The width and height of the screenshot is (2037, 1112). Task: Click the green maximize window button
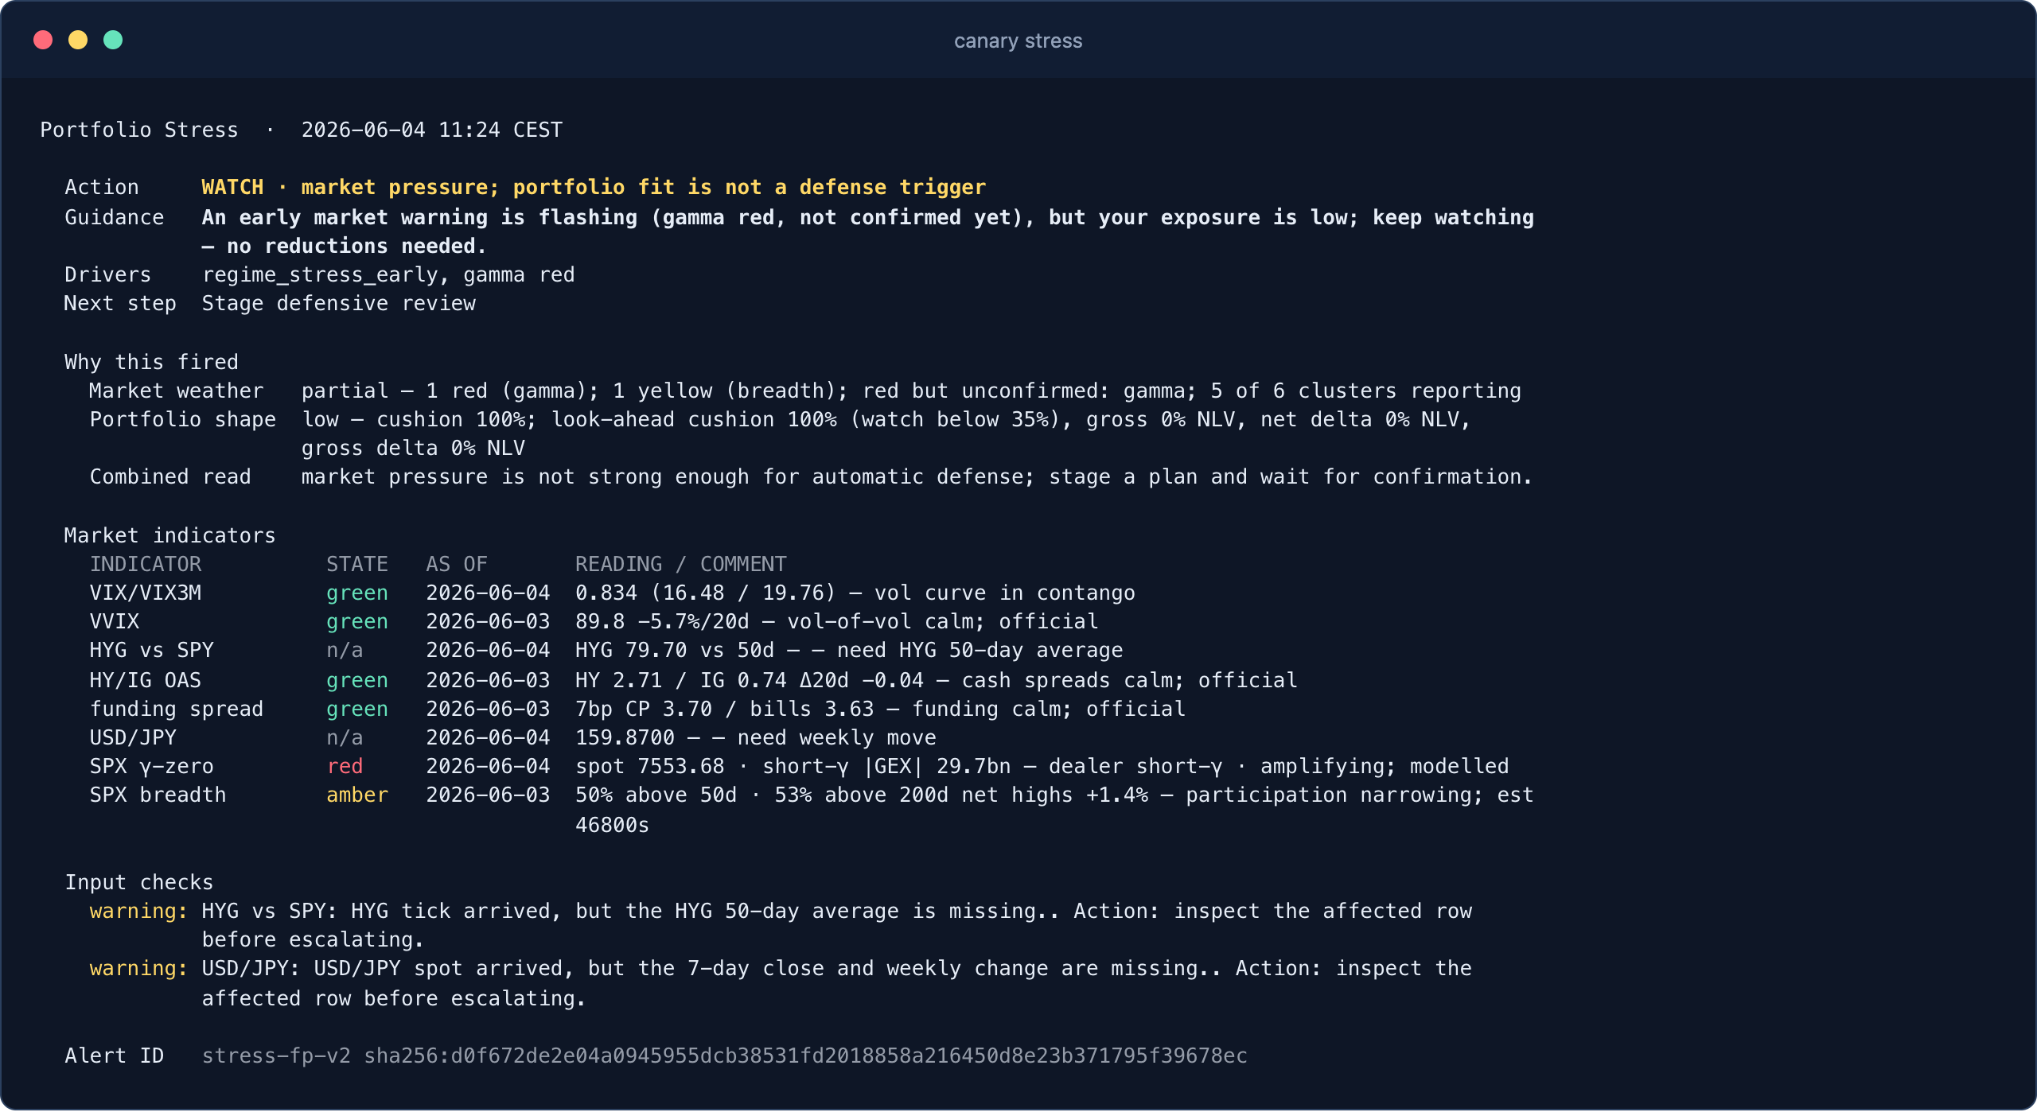pyautogui.click(x=113, y=40)
